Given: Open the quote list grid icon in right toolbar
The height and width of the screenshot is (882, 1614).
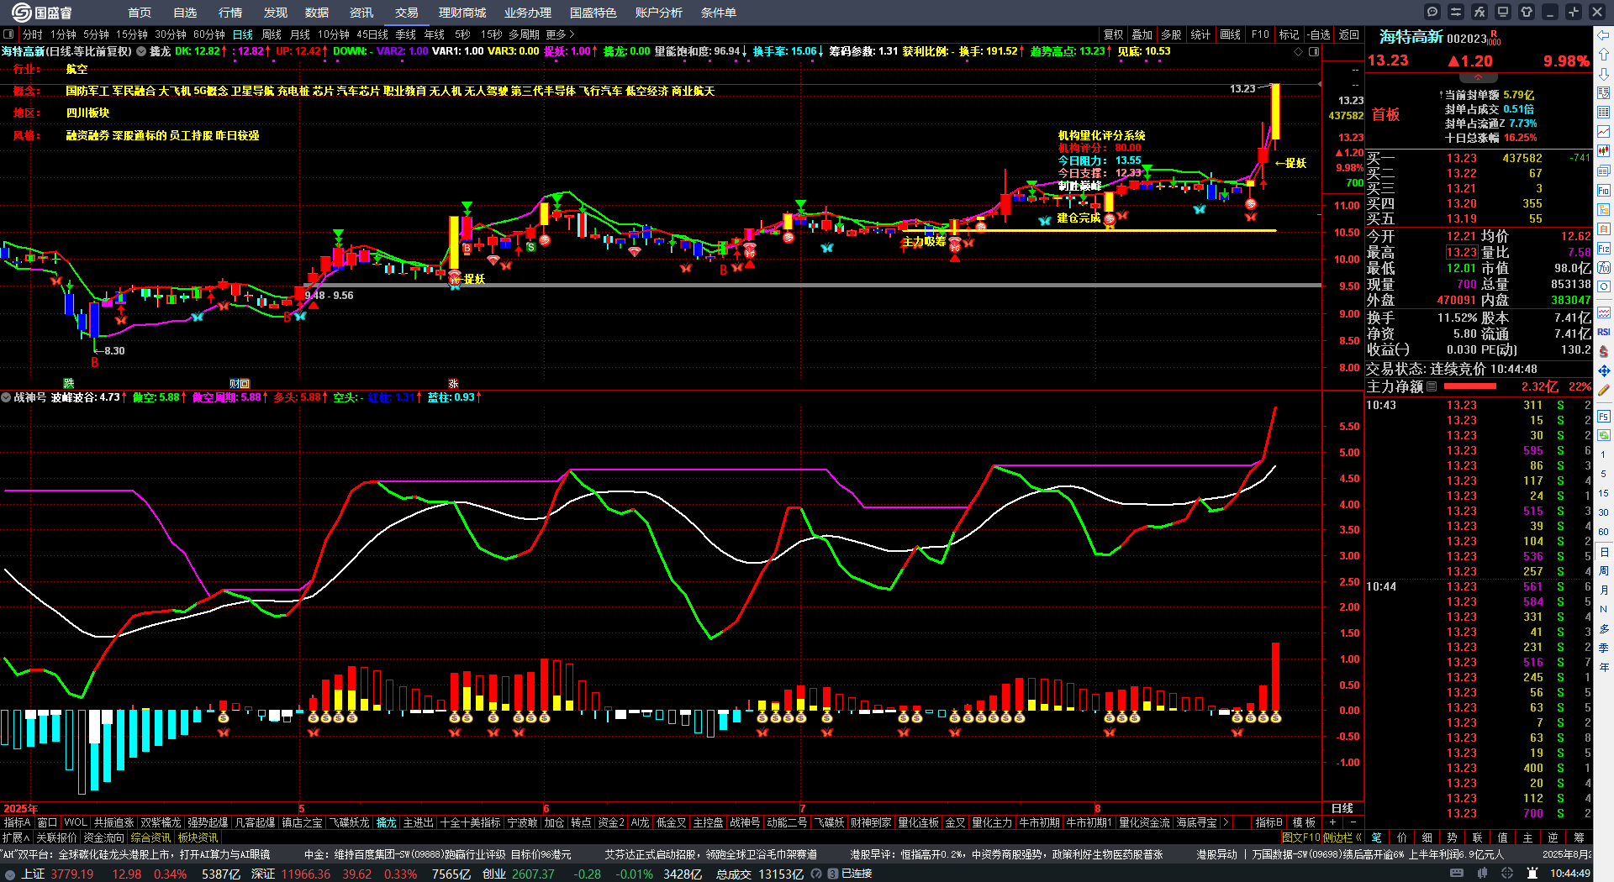Looking at the screenshot, I should pos(1604,113).
